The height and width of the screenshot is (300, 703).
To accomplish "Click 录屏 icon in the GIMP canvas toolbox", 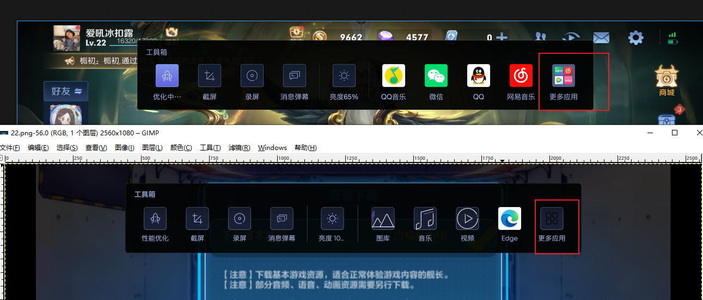I will click(240, 218).
